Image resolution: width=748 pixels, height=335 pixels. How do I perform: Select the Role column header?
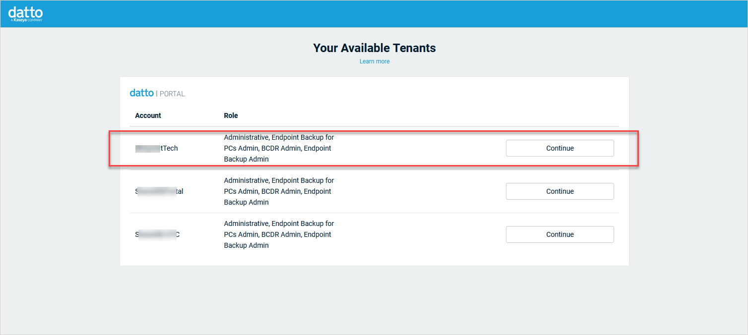point(231,115)
